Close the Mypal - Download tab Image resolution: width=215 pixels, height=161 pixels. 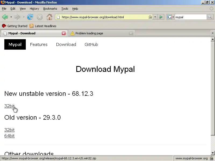click(x=64, y=33)
